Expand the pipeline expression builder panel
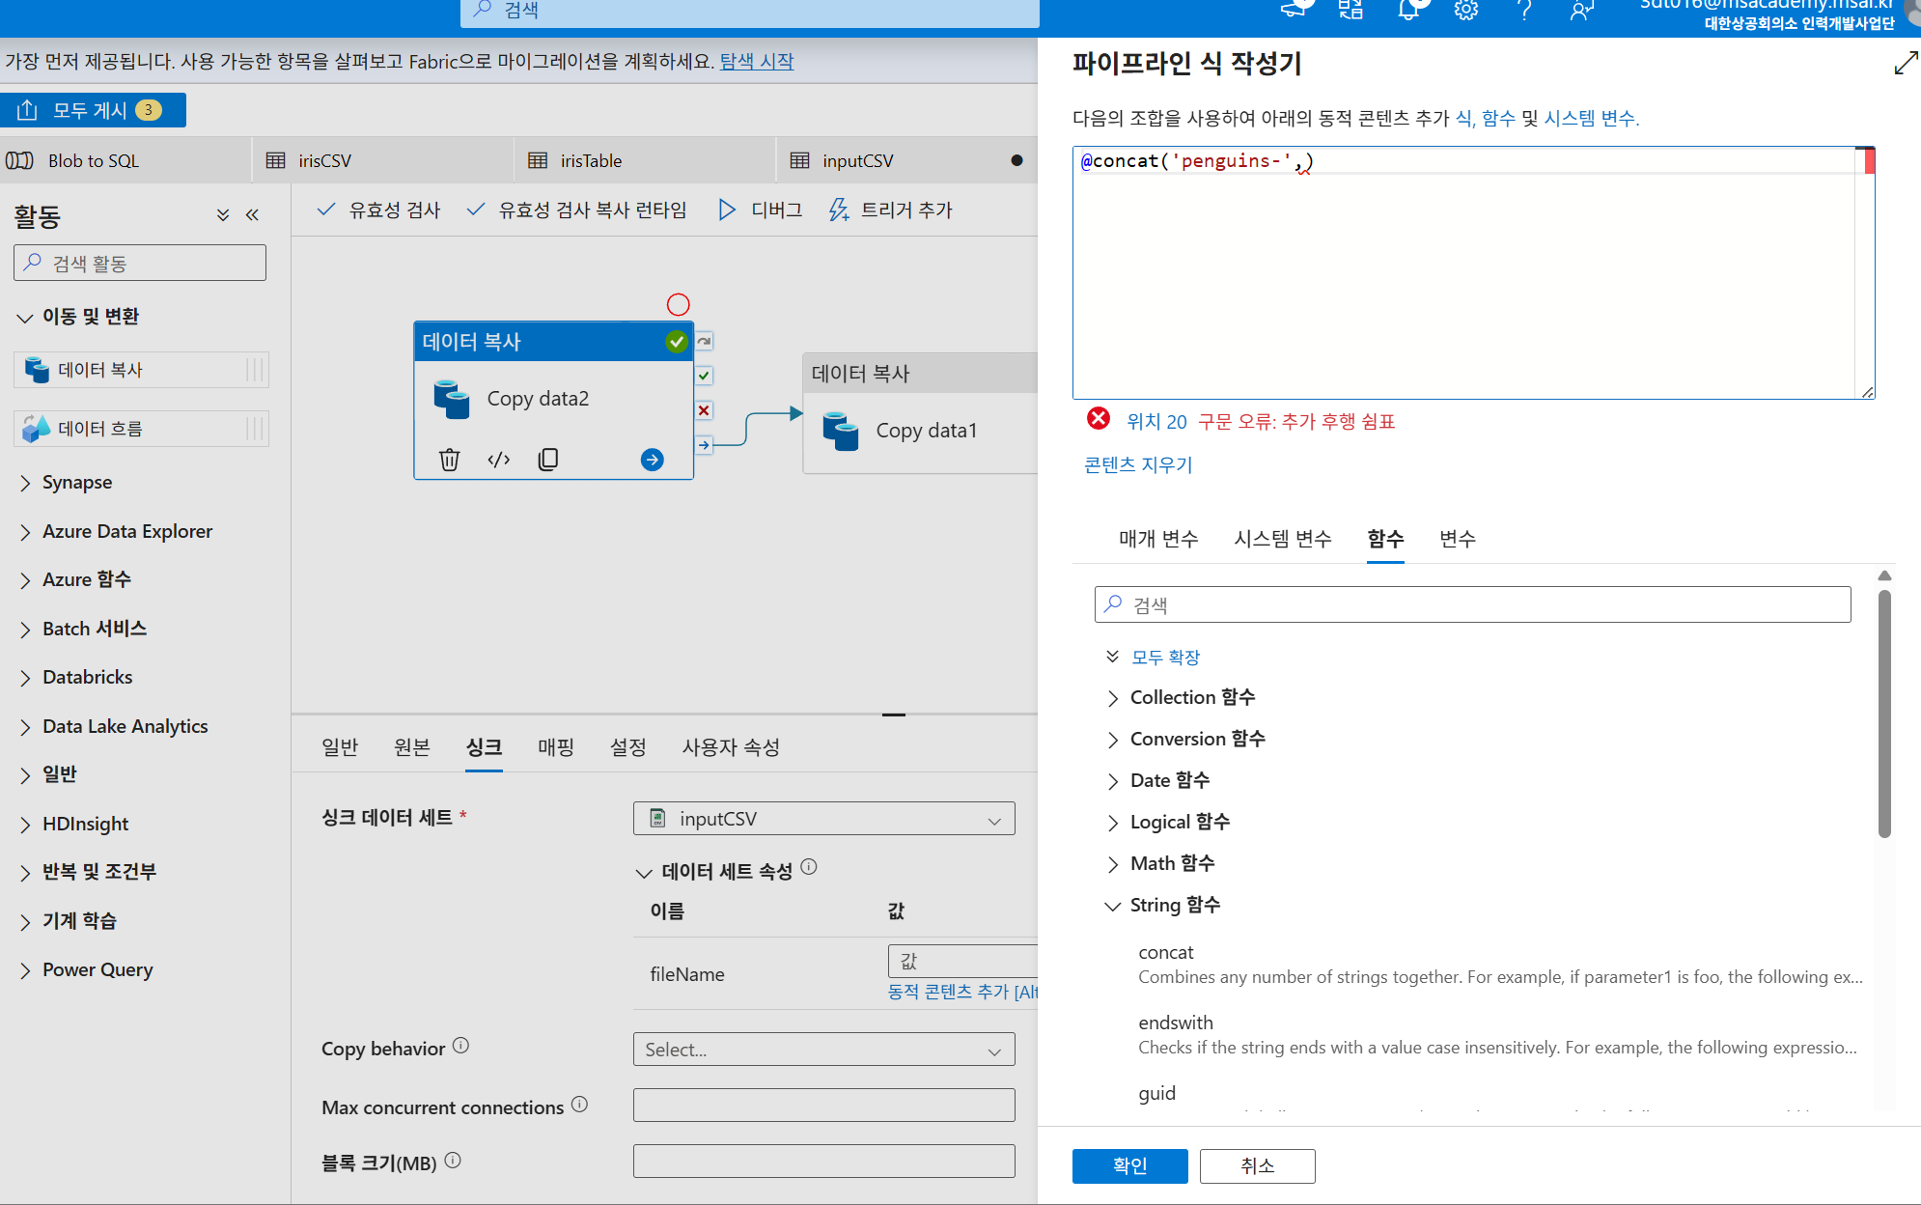 1905,64
